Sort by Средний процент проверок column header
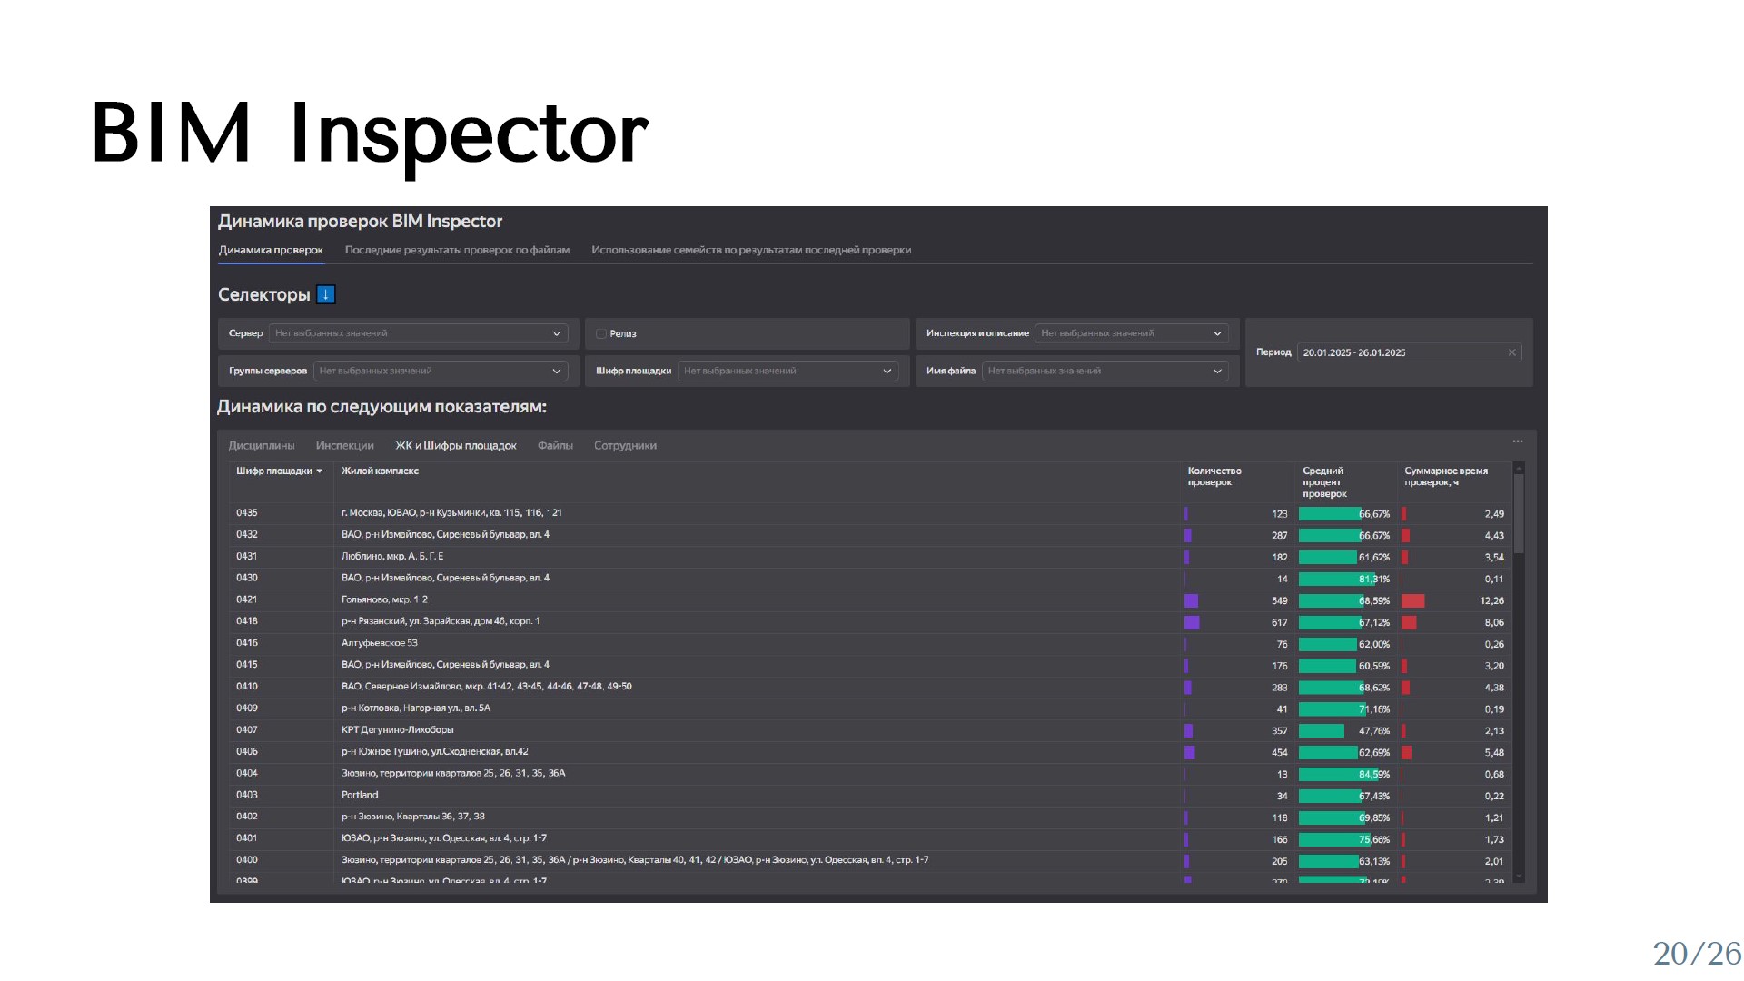Screen dimensions: 1744x981 pyautogui.click(x=1324, y=482)
